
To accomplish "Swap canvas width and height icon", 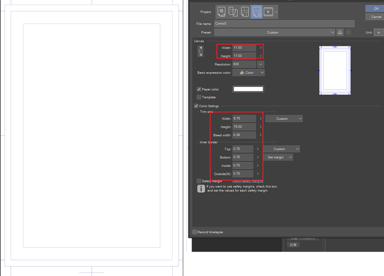I will (200, 51).
